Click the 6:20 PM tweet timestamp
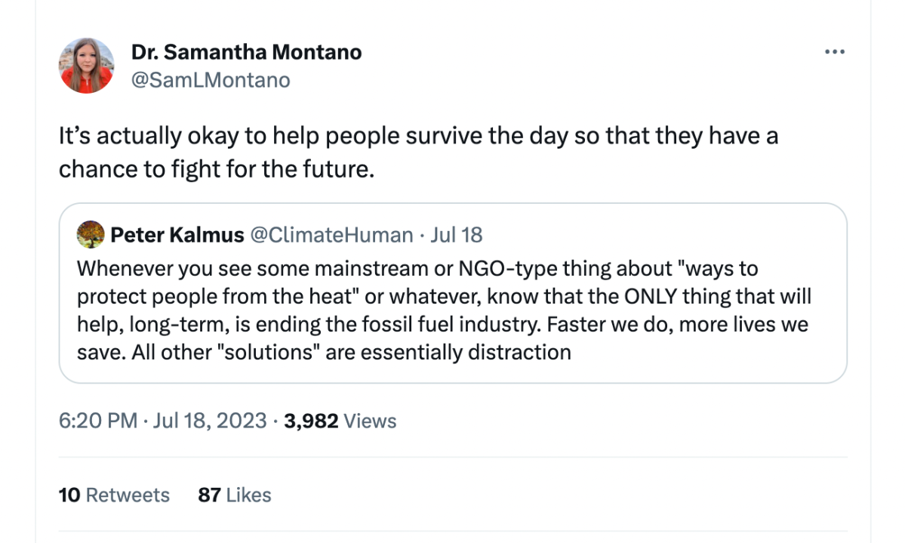Image resolution: width=905 pixels, height=543 pixels. click(97, 420)
